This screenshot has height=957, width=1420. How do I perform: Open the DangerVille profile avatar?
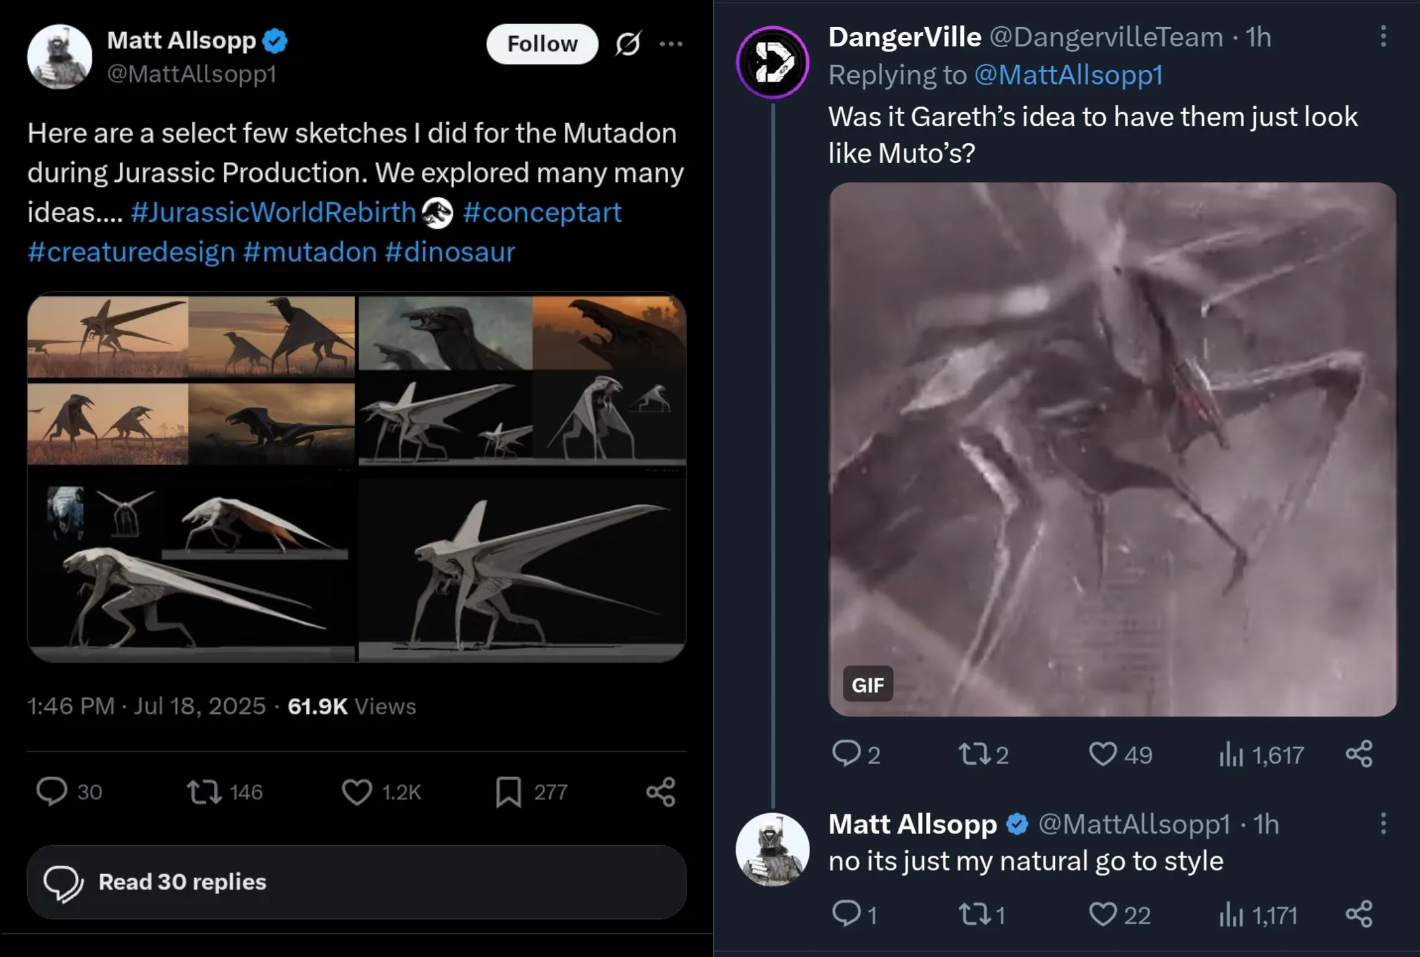773,62
